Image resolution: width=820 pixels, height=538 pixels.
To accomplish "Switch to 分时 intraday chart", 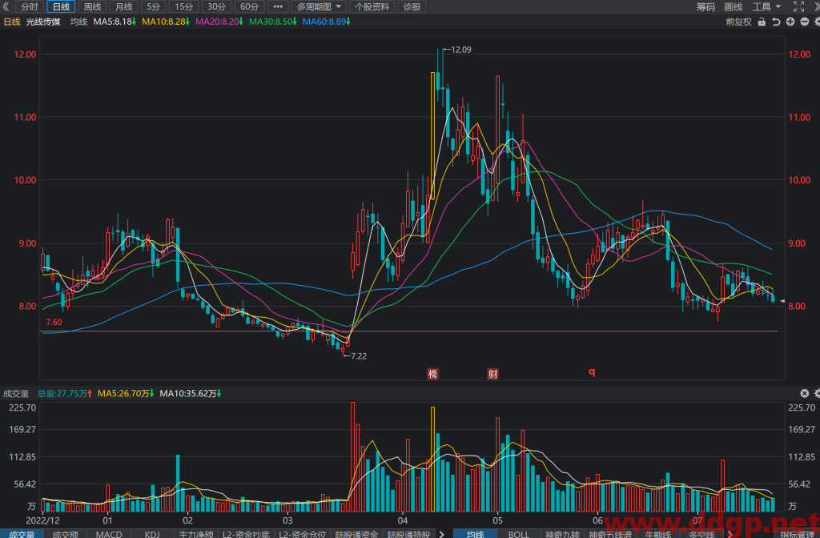I will [30, 6].
